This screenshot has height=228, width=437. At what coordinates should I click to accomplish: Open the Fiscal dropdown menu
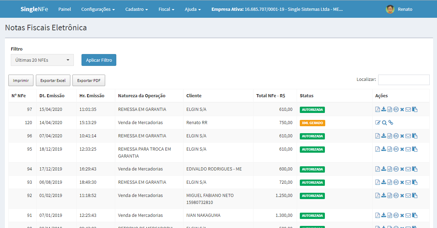(x=166, y=9)
